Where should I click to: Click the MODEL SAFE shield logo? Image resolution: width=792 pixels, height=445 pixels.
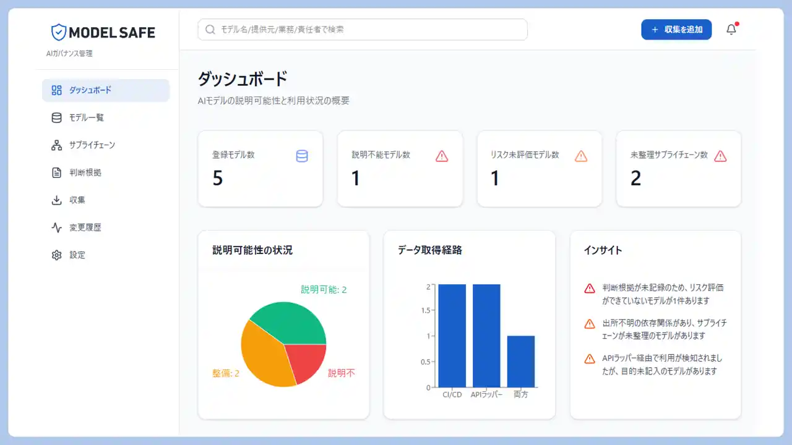tap(58, 32)
